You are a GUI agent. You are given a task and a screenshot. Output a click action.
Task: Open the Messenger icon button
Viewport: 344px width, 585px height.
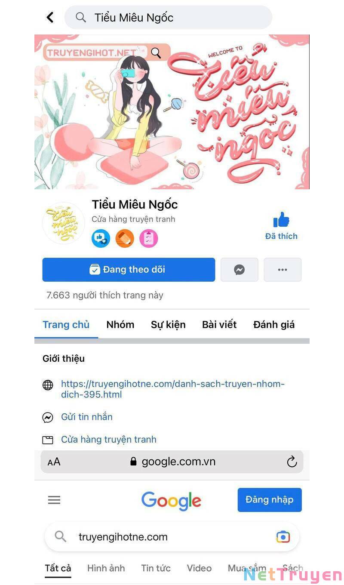click(x=240, y=270)
